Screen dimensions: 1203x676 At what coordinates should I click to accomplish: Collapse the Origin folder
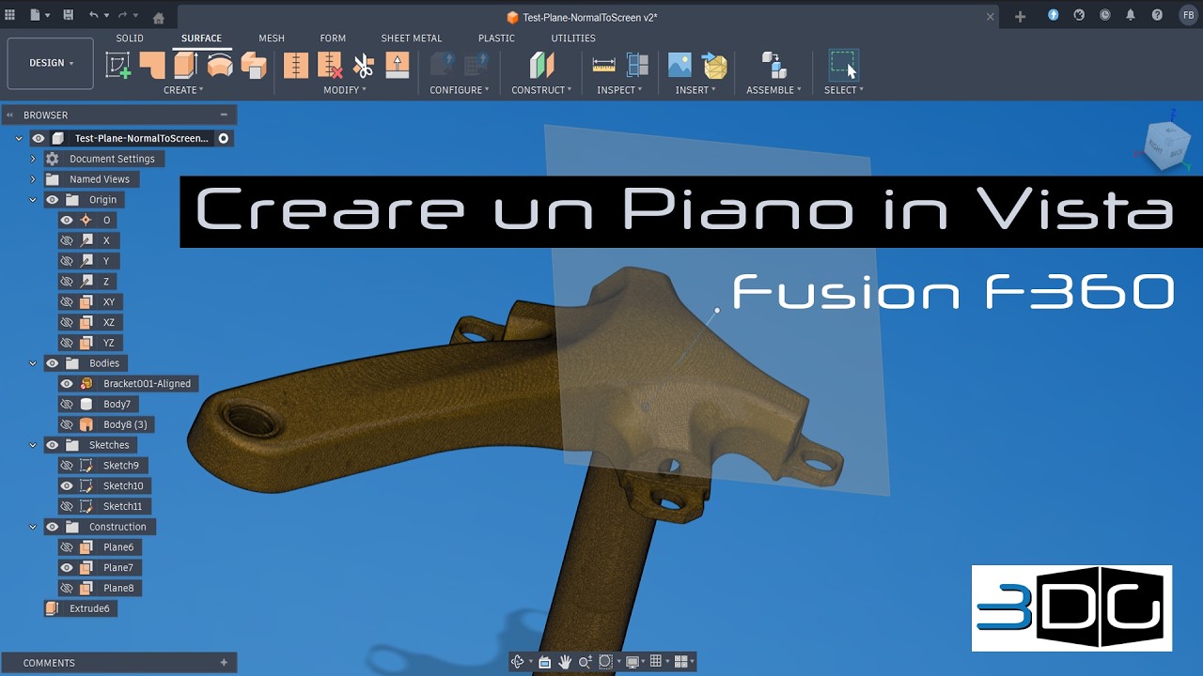coord(33,200)
